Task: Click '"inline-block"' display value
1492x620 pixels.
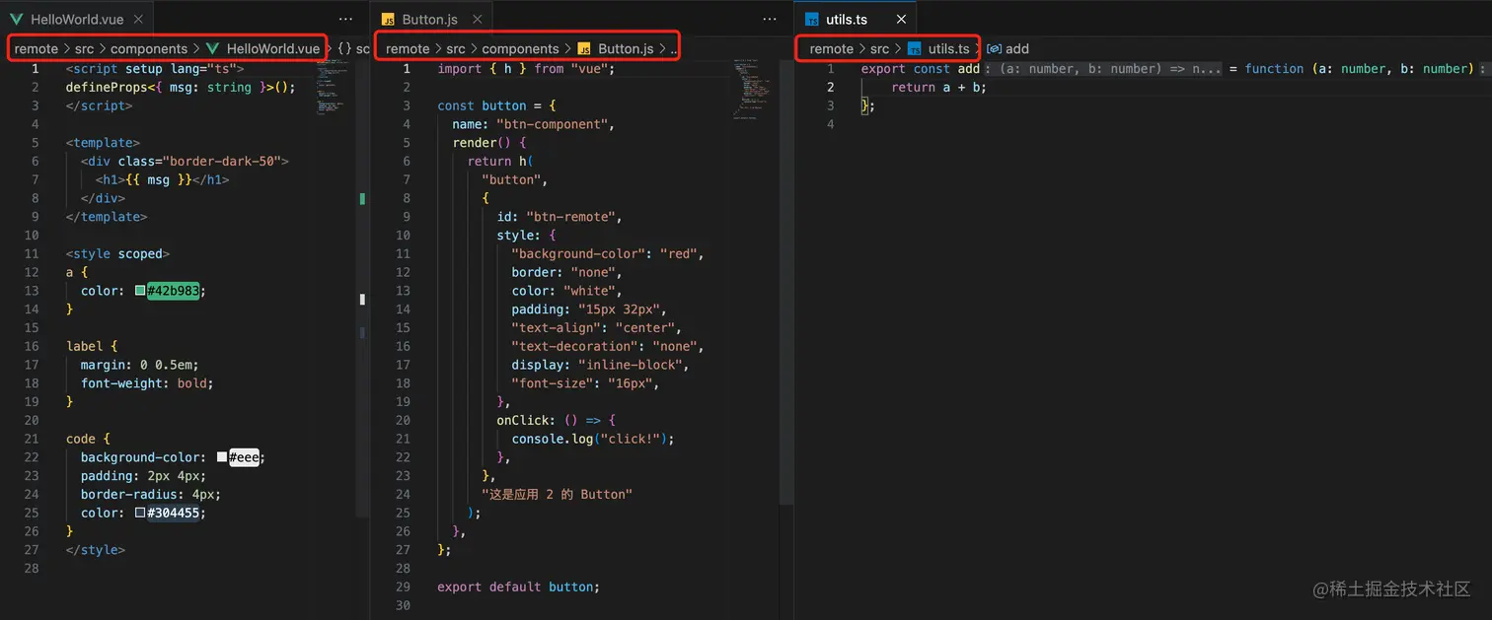Action: [x=634, y=365]
